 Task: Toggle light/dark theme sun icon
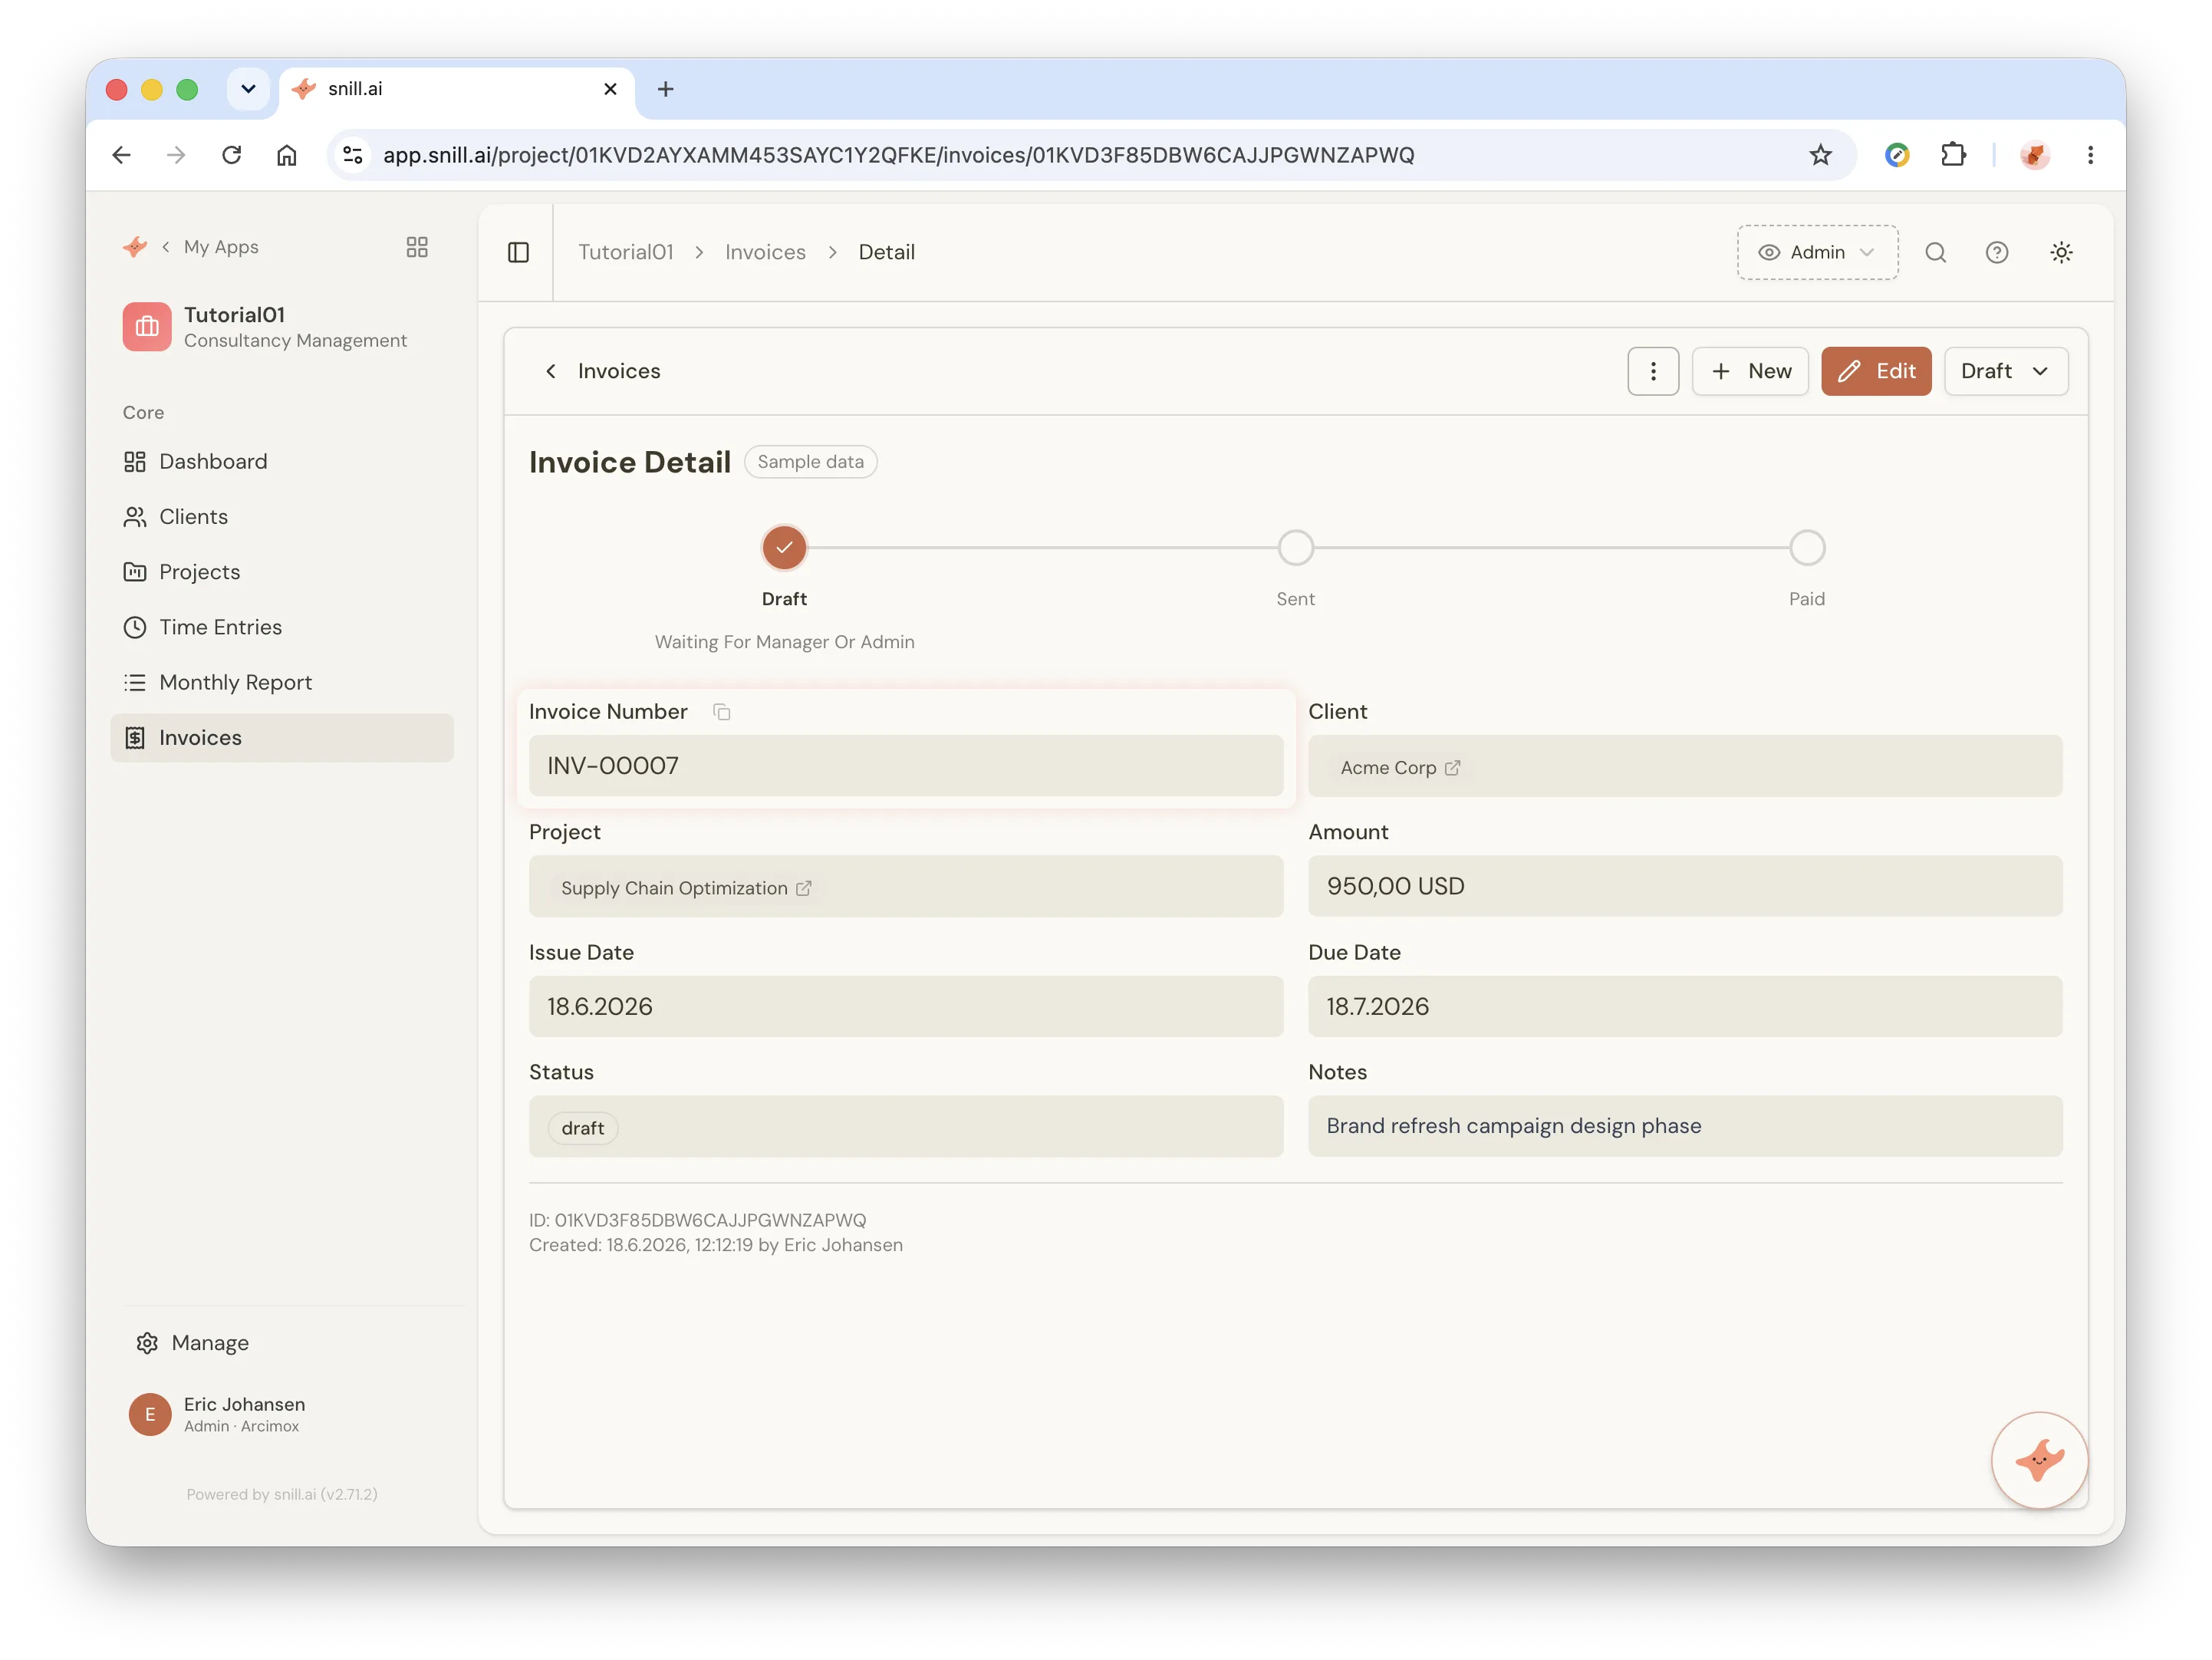point(2061,252)
